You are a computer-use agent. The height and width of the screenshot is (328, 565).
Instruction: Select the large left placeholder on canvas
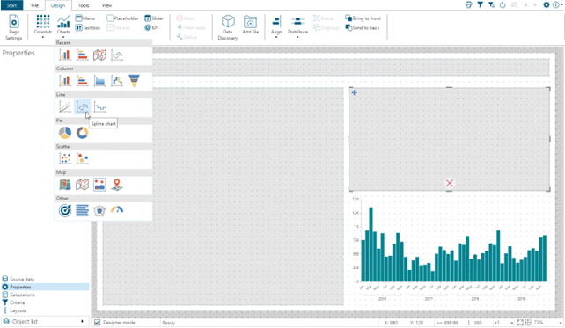point(223,197)
